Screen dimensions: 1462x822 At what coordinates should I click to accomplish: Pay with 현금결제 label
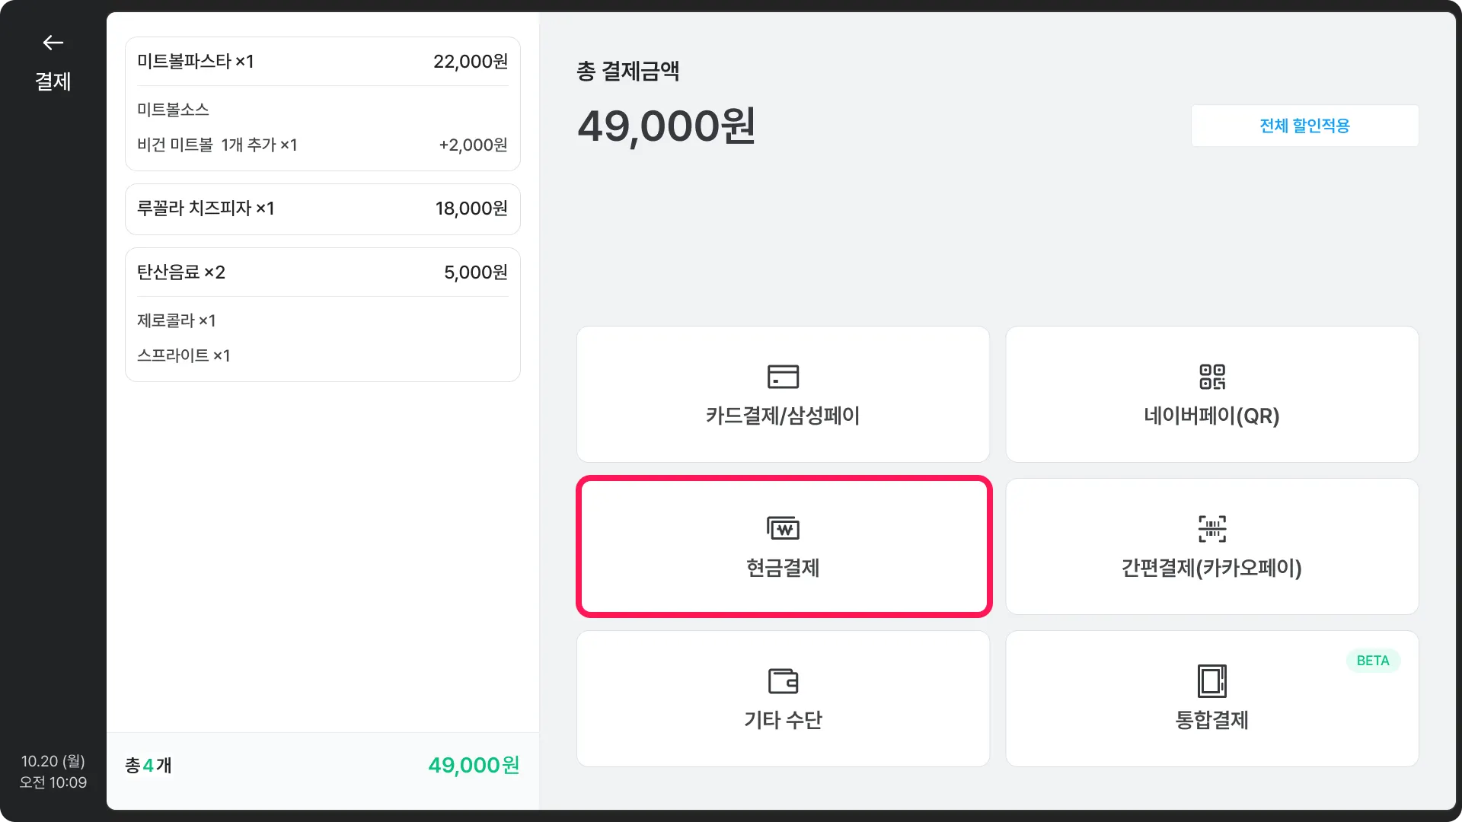pyautogui.click(x=783, y=568)
